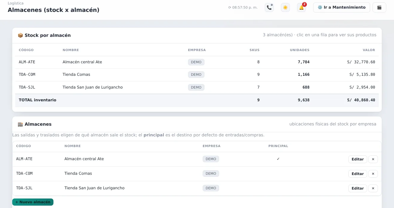
Task: Delete Tienda San Juan de Lurigancho with its X button
Action: pyautogui.click(x=373, y=188)
